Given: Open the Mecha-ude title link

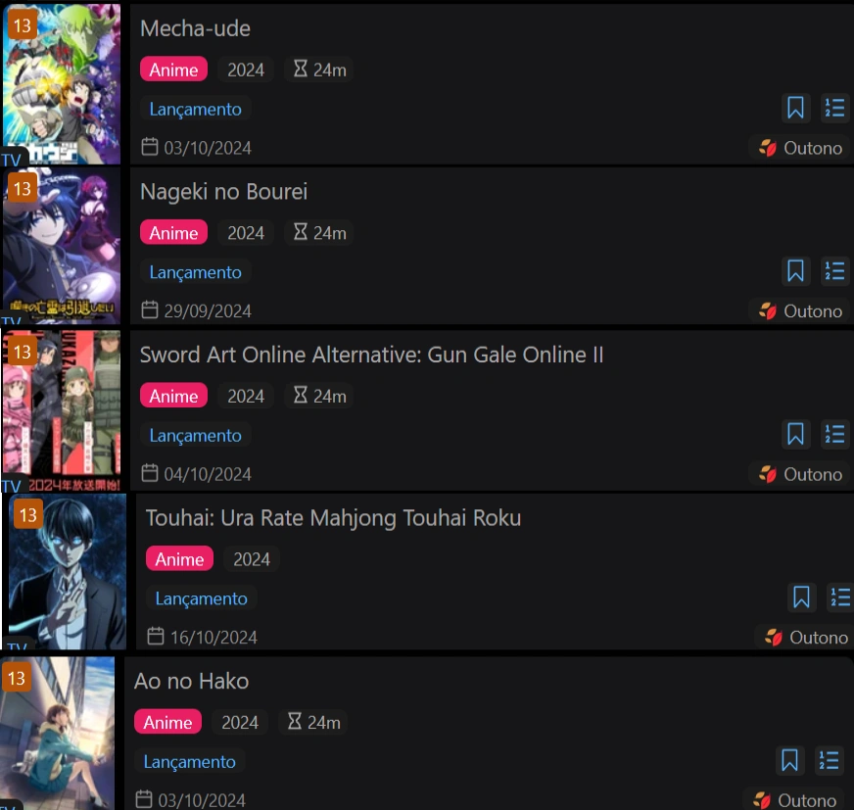Looking at the screenshot, I should tap(195, 28).
